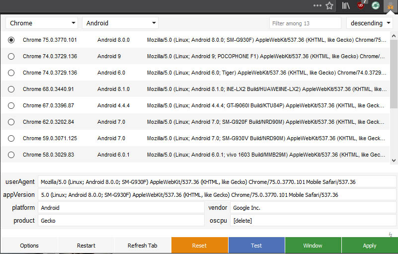Image resolution: width=398 pixels, height=254 pixels.
Task: Click the 'Chrome 58.0.3029.83' version text
Action: [x=48, y=155]
